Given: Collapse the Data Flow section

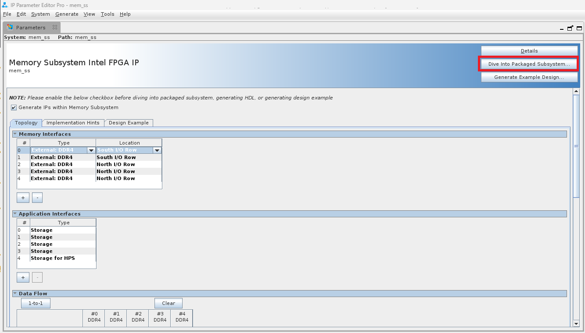Looking at the screenshot, I should pyautogui.click(x=15, y=294).
